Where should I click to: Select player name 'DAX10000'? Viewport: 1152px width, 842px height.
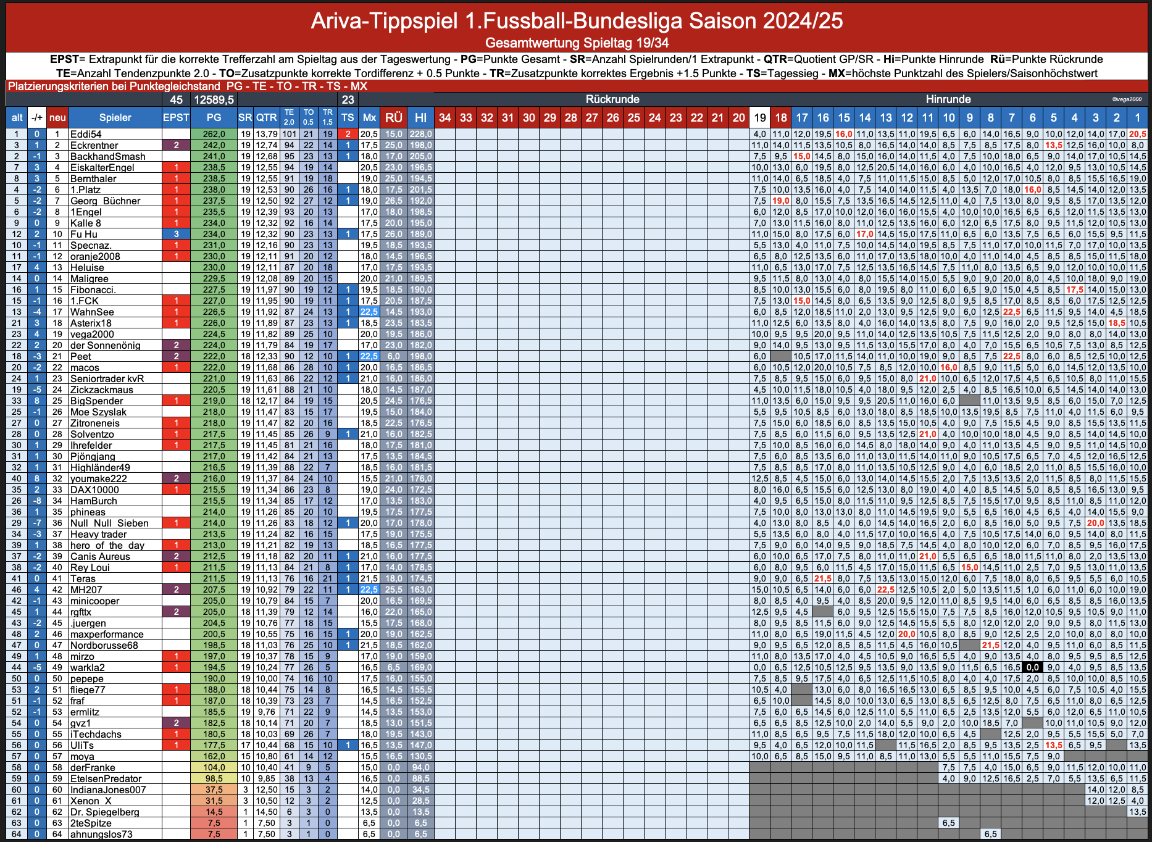(x=94, y=490)
